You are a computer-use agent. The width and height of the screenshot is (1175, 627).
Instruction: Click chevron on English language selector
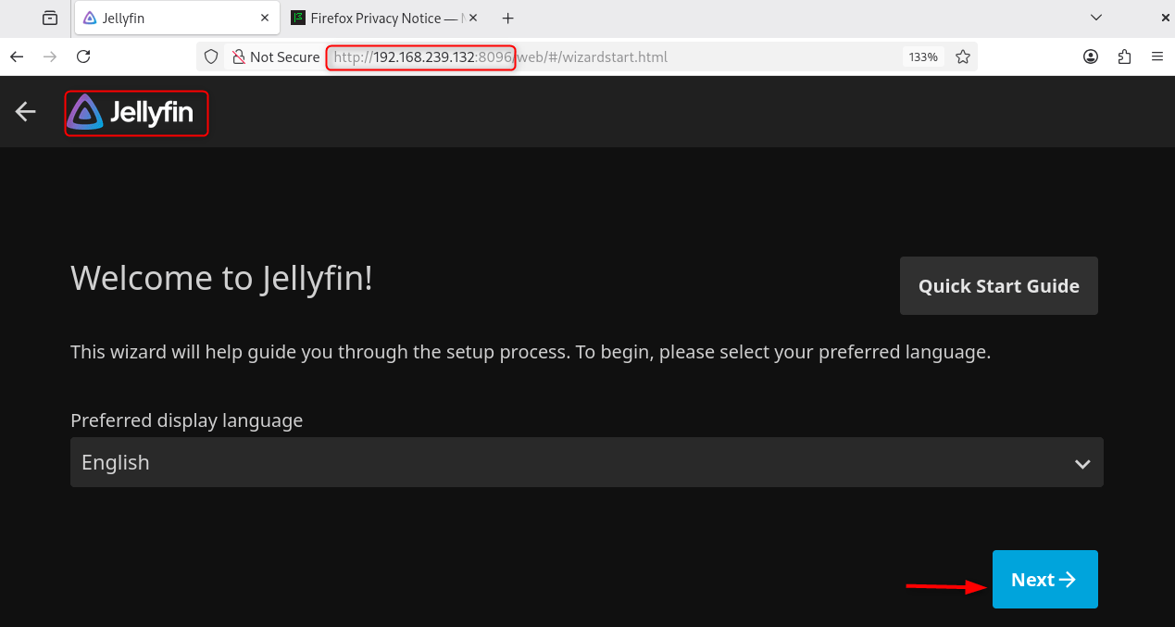pos(1081,463)
